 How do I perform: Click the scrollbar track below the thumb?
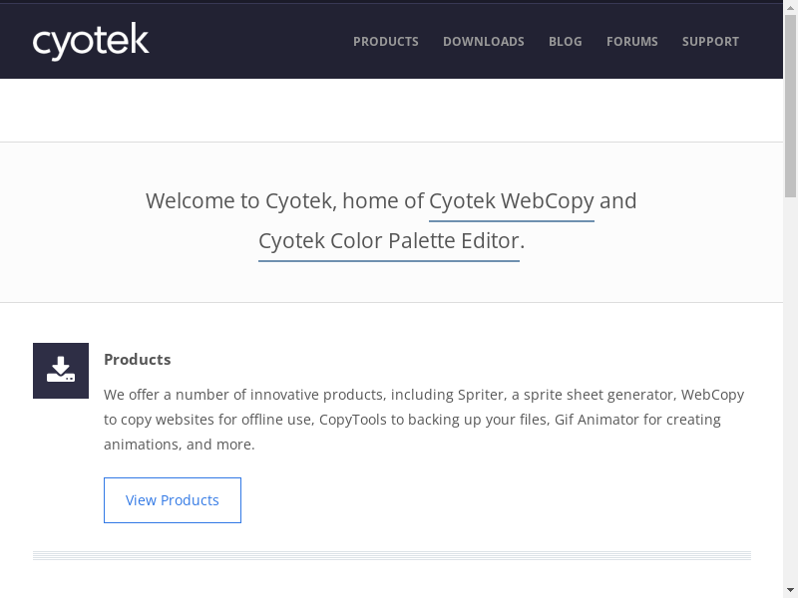790,399
